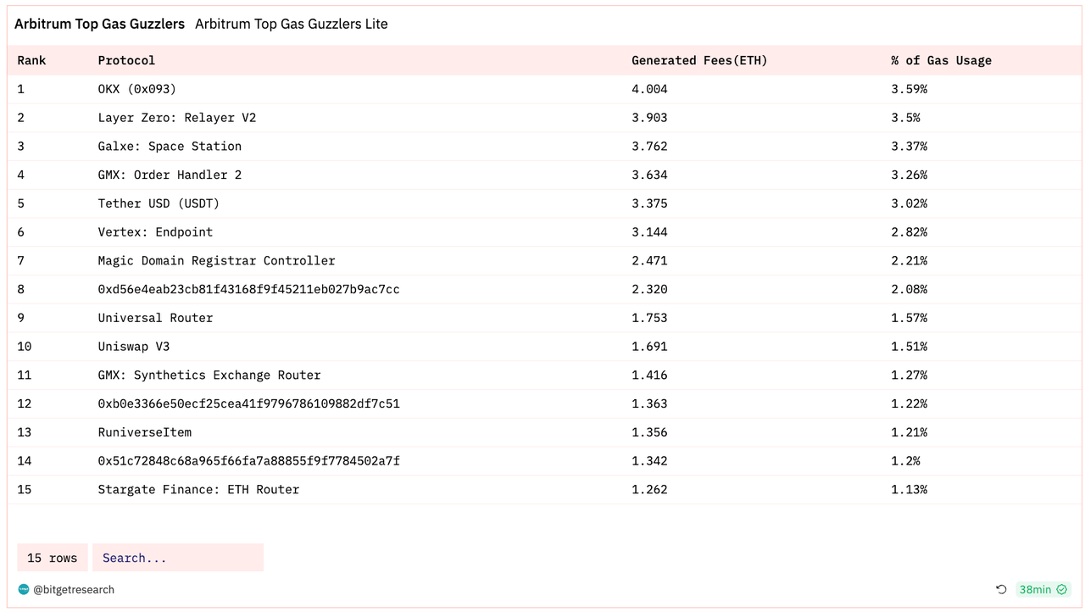Image resolution: width=1085 pixels, height=612 pixels.
Task: Select address 0xb0e3366e50ecf25cea41f9796786109882df7c51
Action: coord(248,403)
